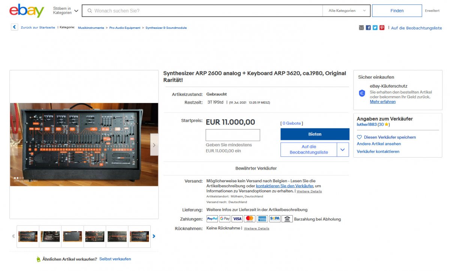
Task: Click the eBay logo
Action: 27,10
